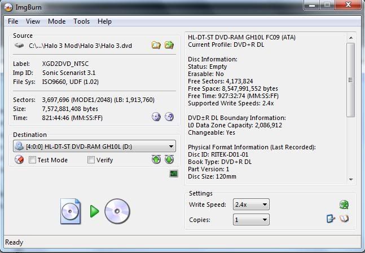Open the Tools menu
The width and height of the screenshot is (365, 253).
pos(81,21)
